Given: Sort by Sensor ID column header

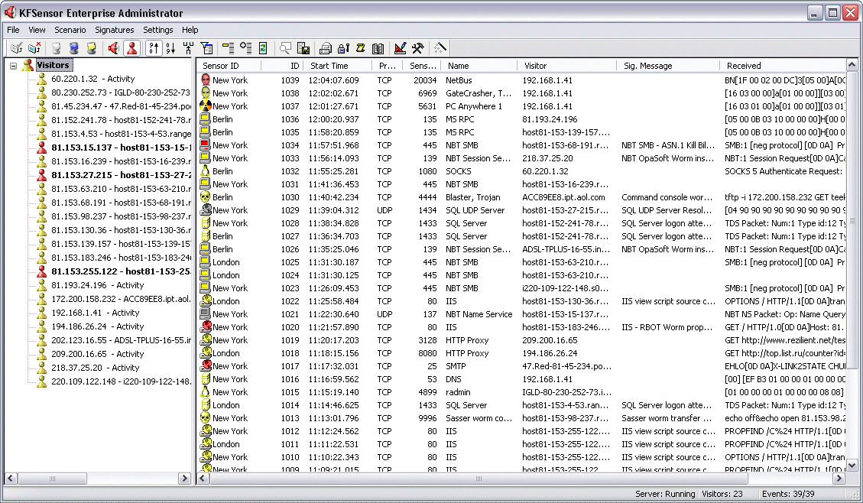Looking at the screenshot, I should point(229,66).
